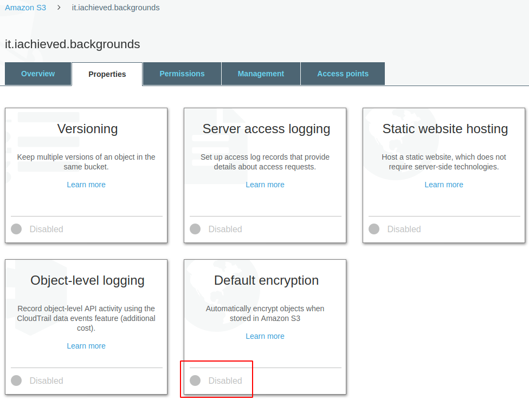The image size is (529, 400).
Task: Open the Object-level logging card title
Action: tap(87, 280)
